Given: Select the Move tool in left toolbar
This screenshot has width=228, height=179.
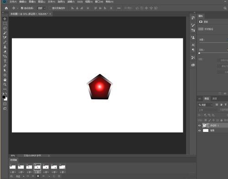Looking at the screenshot, I should pos(5,19).
